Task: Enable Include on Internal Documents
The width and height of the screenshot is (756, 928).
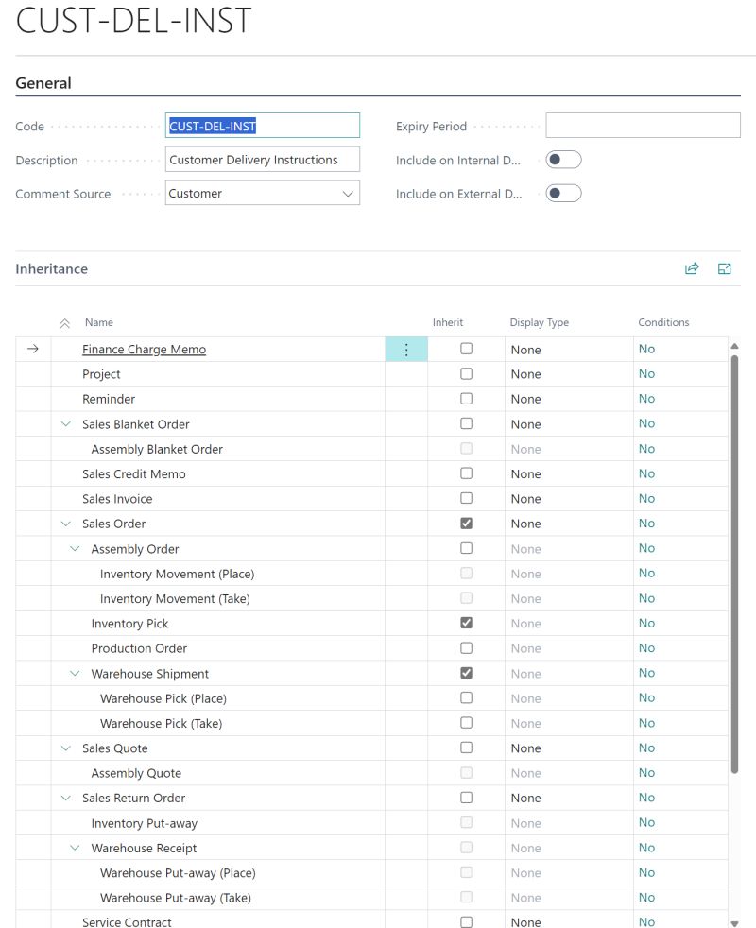Action: (563, 159)
